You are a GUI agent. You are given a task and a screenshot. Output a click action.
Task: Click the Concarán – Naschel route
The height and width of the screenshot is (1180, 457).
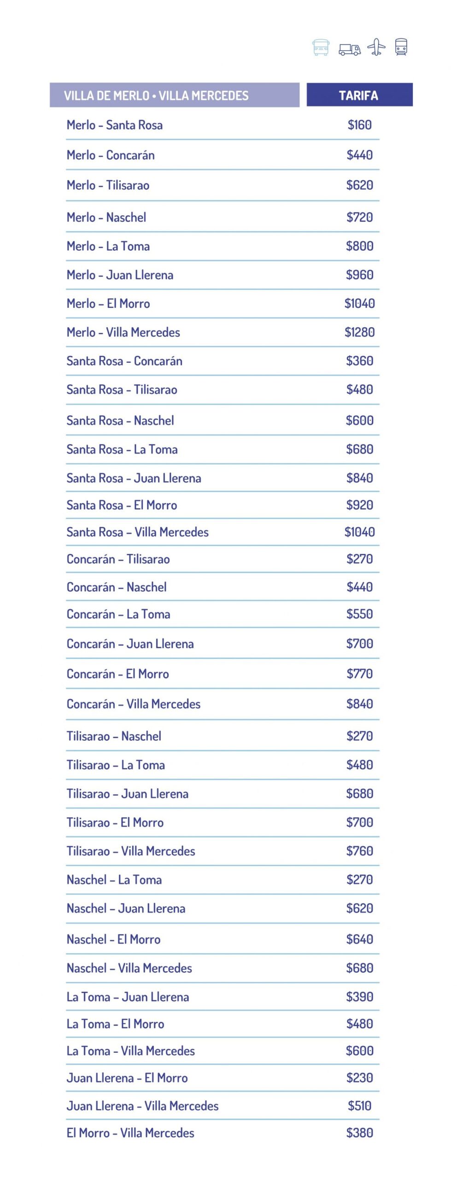pyautogui.click(x=117, y=587)
